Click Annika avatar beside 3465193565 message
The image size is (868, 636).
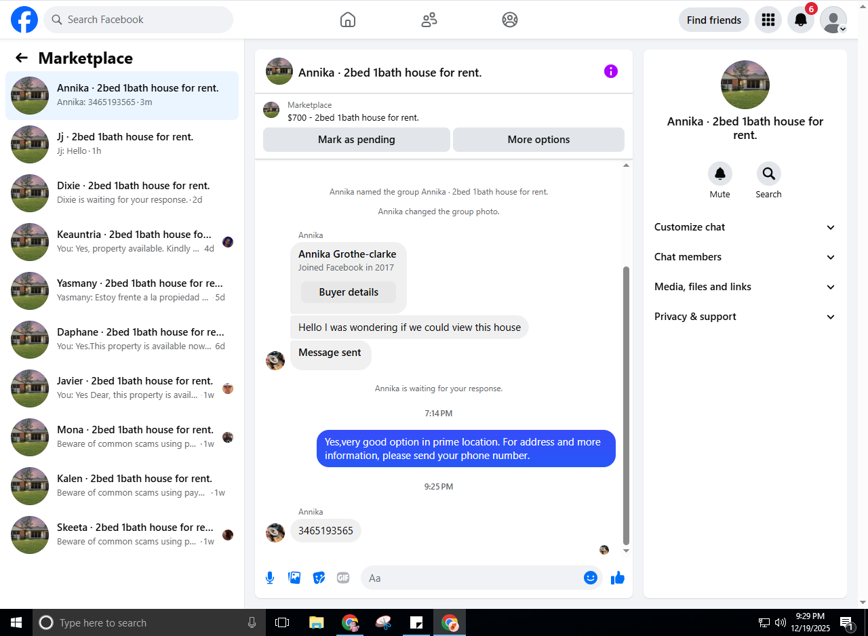pos(275,532)
